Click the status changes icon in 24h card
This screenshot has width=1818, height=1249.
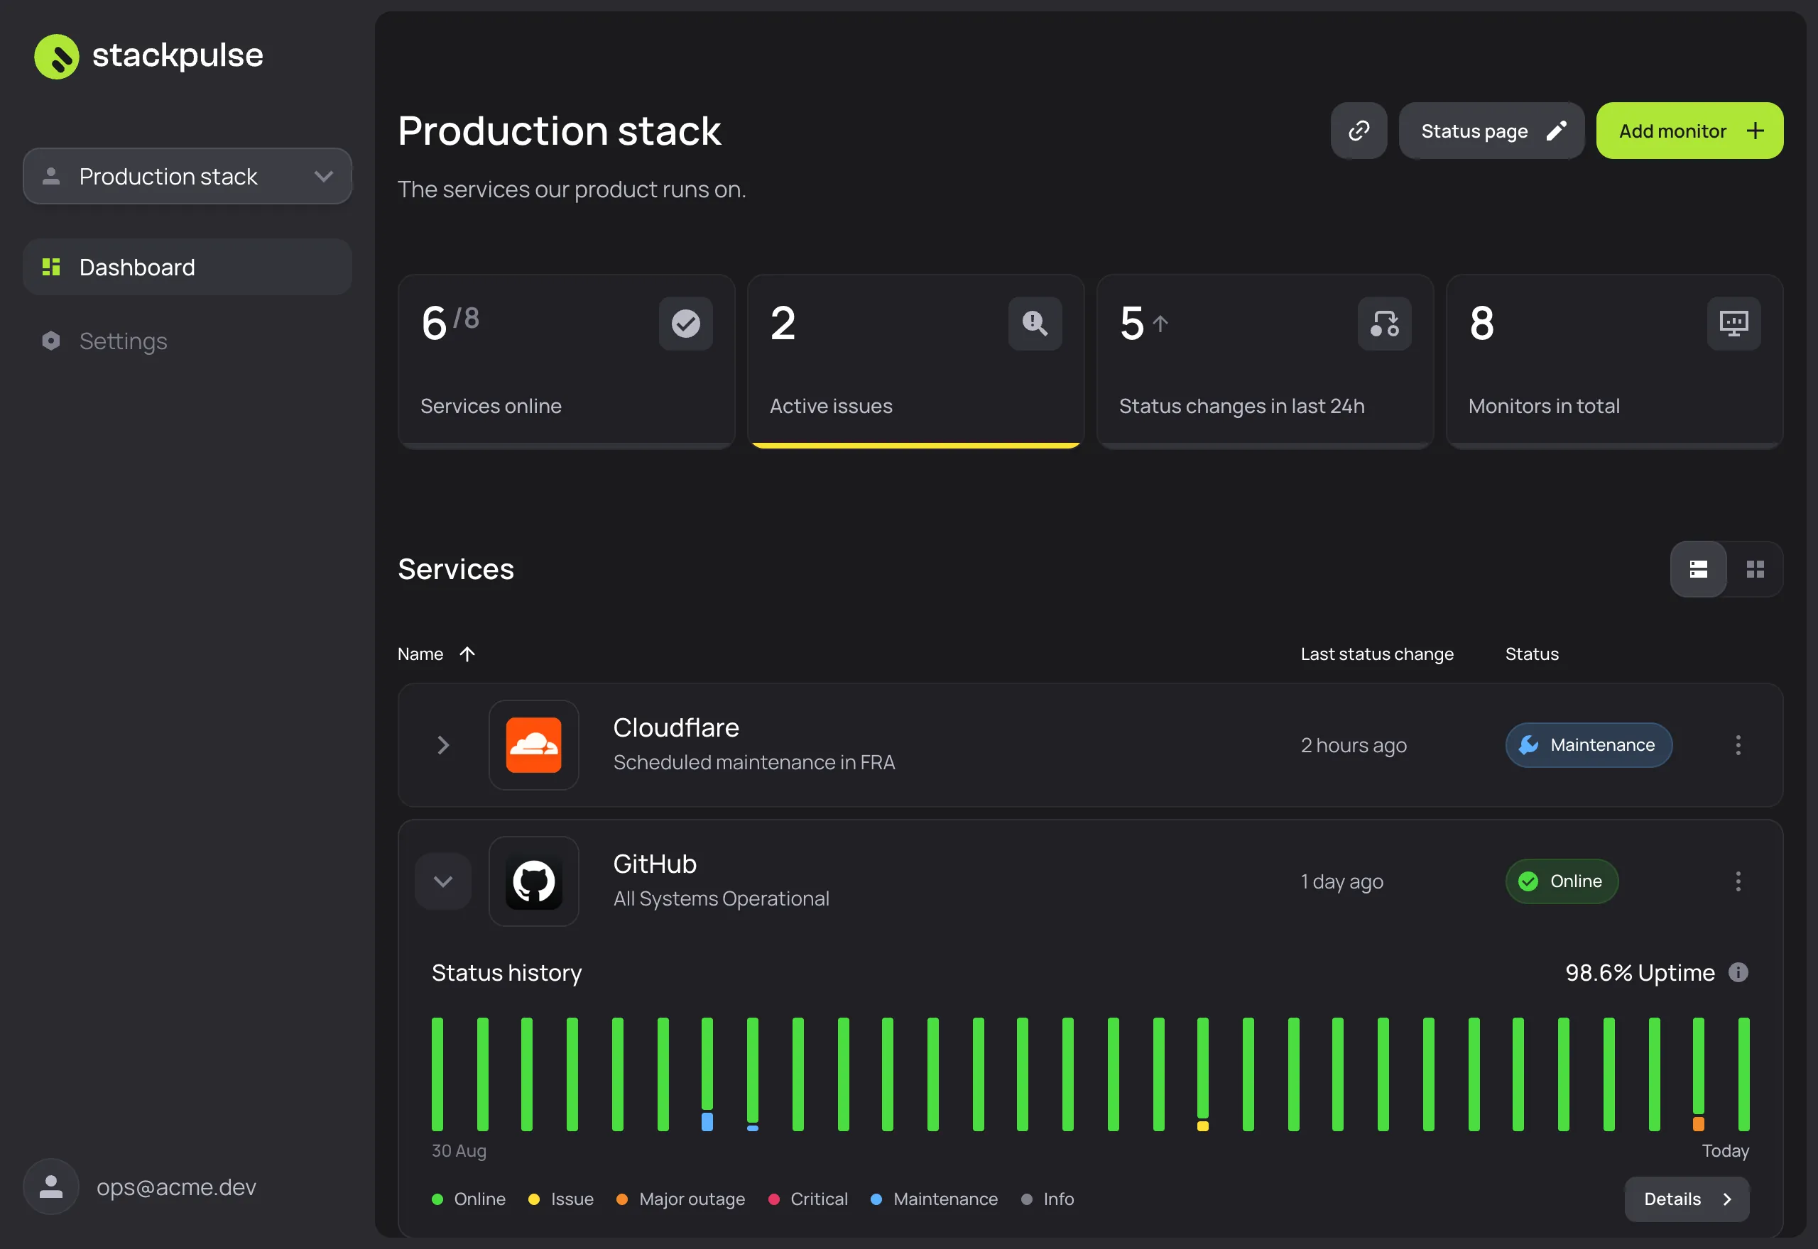1383,323
